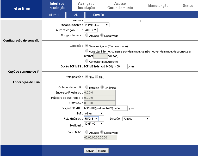Screen dimensions: 198x156
Task: Set Rota padrão to Sim
Action: pyautogui.click(x=86, y=77)
